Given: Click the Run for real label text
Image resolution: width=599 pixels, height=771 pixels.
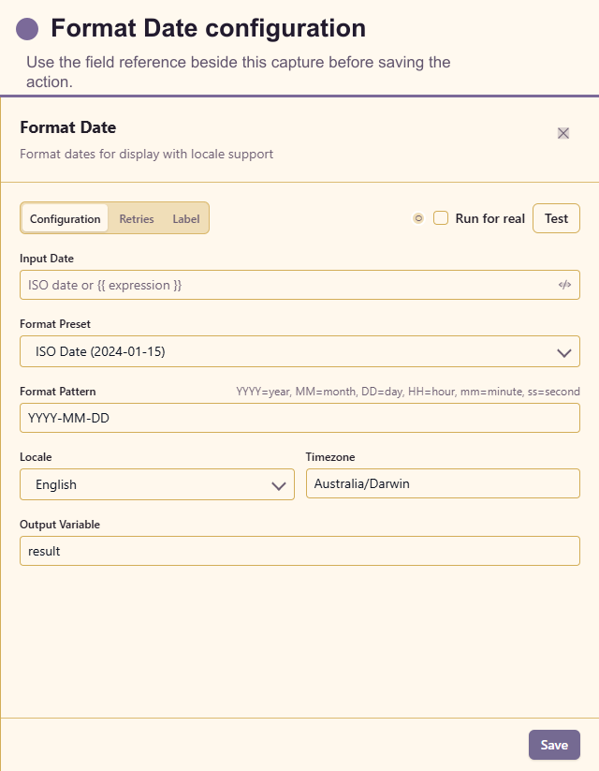Looking at the screenshot, I should pyautogui.click(x=489, y=218).
